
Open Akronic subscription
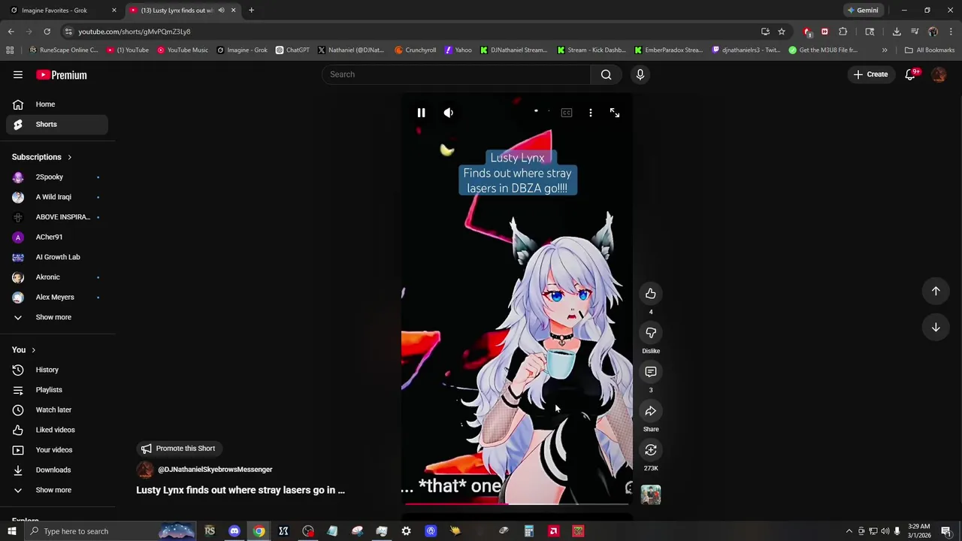pyautogui.click(x=57, y=277)
